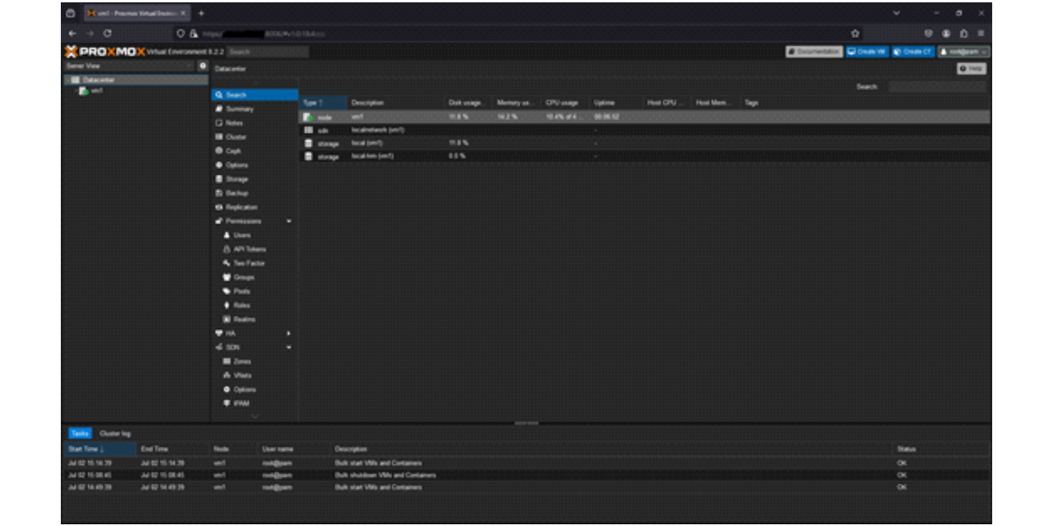Screen dimensions: 1053x526
Task: Click the Create VM button
Action: pyautogui.click(x=867, y=52)
